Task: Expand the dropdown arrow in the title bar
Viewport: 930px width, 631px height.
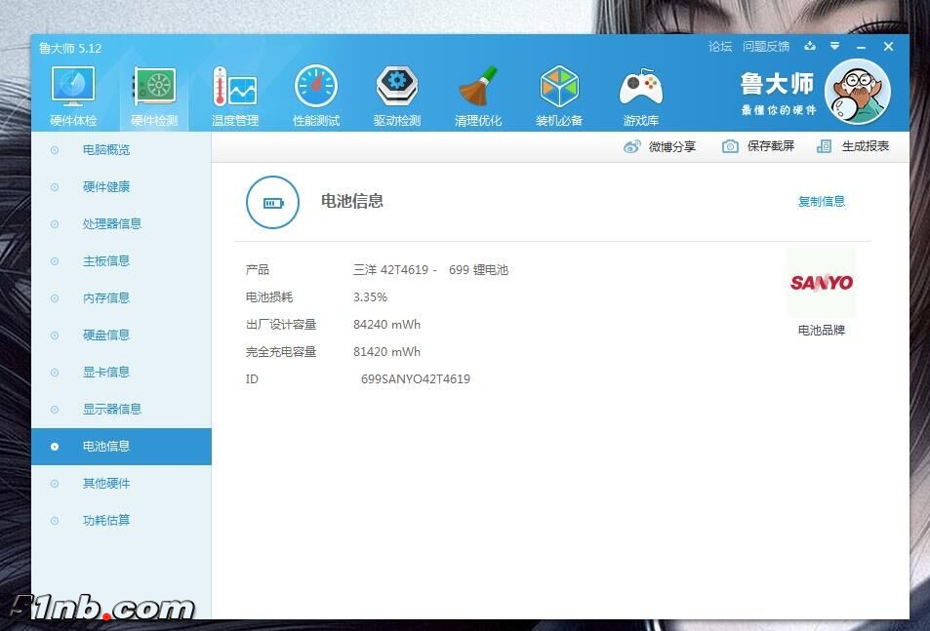Action: tap(834, 46)
